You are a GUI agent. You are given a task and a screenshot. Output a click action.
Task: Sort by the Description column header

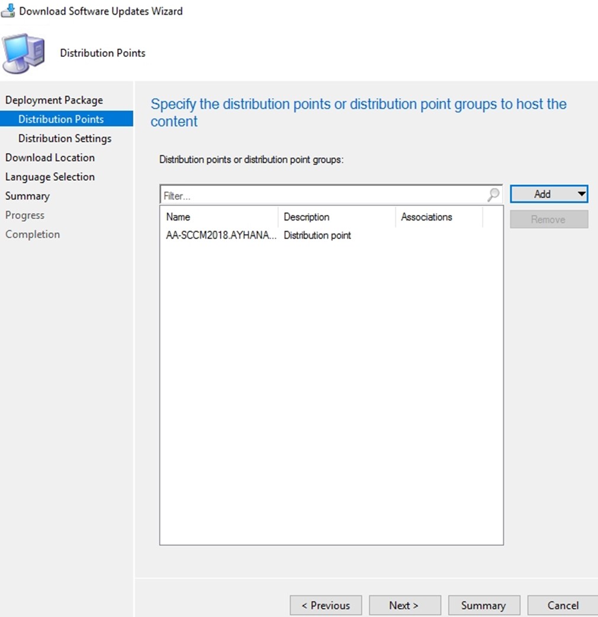(x=336, y=217)
